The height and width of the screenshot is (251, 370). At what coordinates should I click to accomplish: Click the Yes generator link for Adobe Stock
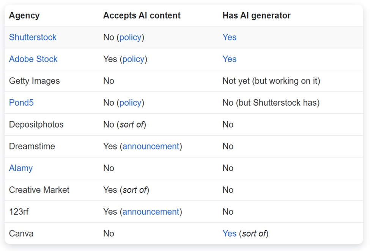coord(229,59)
